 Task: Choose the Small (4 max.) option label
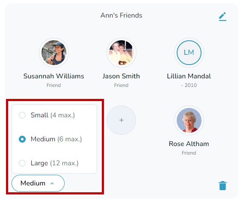tap(53, 115)
